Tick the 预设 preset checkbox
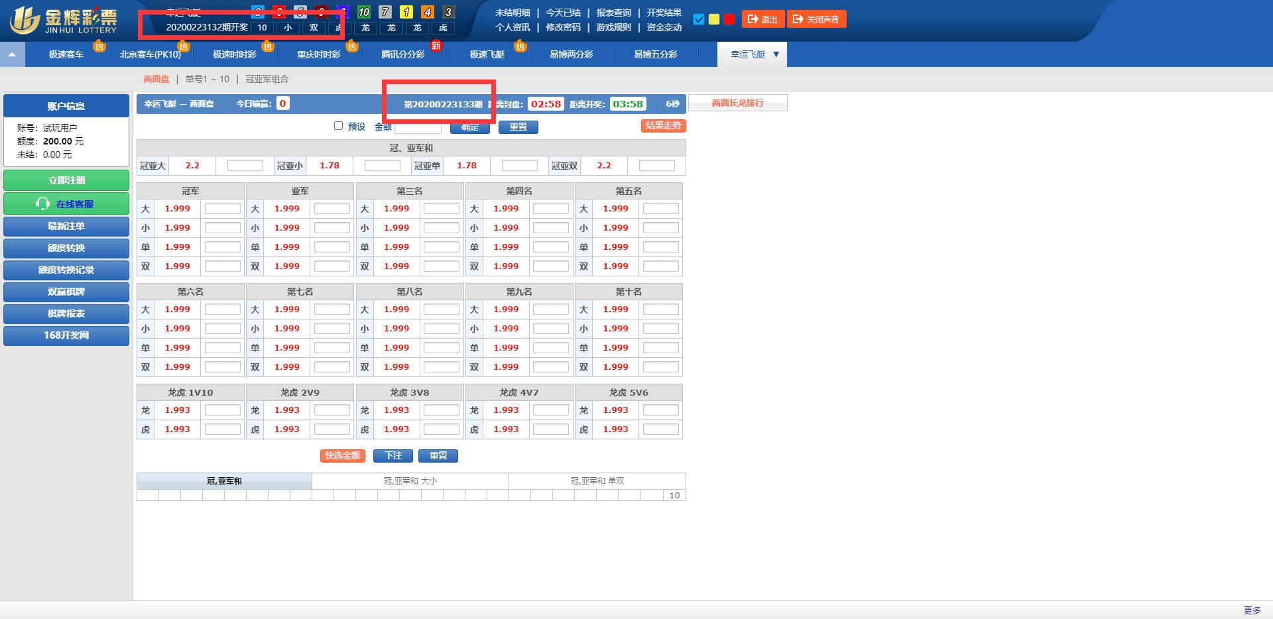The image size is (1273, 619). coord(338,126)
